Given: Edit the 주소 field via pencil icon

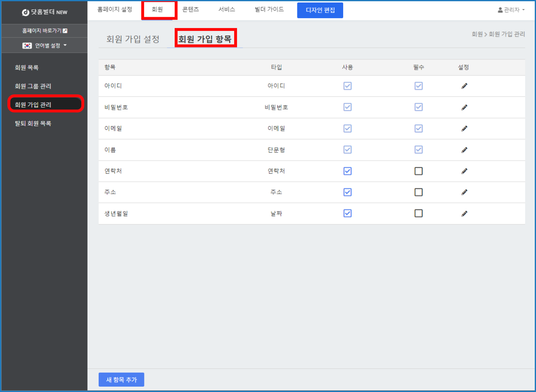Looking at the screenshot, I should (x=464, y=192).
